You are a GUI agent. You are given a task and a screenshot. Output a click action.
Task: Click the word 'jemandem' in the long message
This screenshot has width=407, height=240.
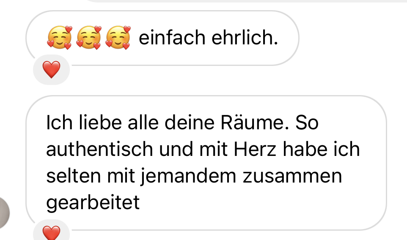(188, 176)
